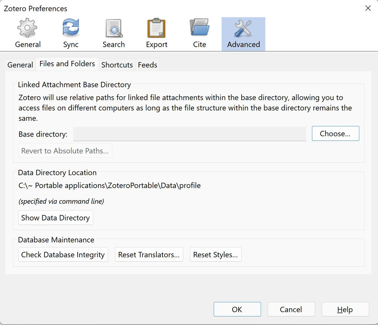The image size is (378, 325).
Task: Click Reset Translators button
Action: pyautogui.click(x=149, y=255)
